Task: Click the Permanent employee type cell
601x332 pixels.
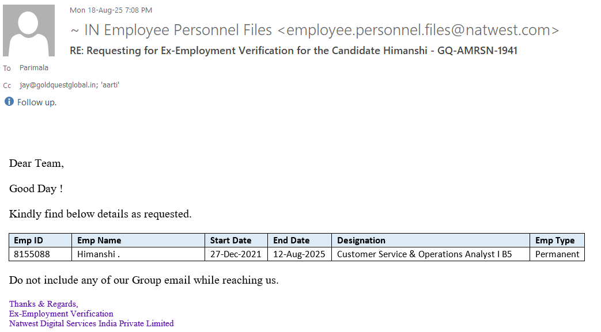Action: 557,254
